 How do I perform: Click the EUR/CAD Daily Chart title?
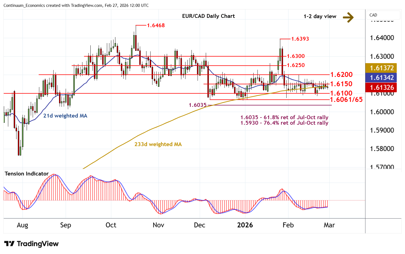[208, 16]
